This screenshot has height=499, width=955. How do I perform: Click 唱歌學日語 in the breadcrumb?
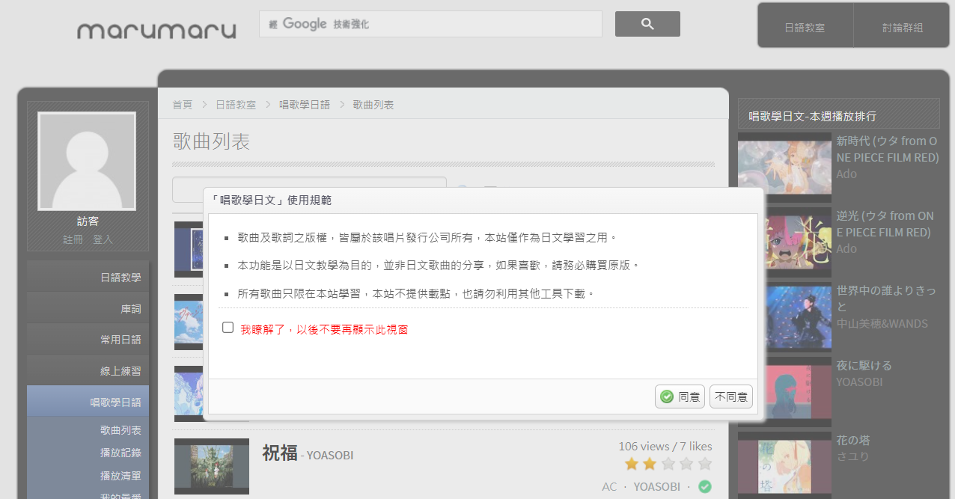(305, 105)
